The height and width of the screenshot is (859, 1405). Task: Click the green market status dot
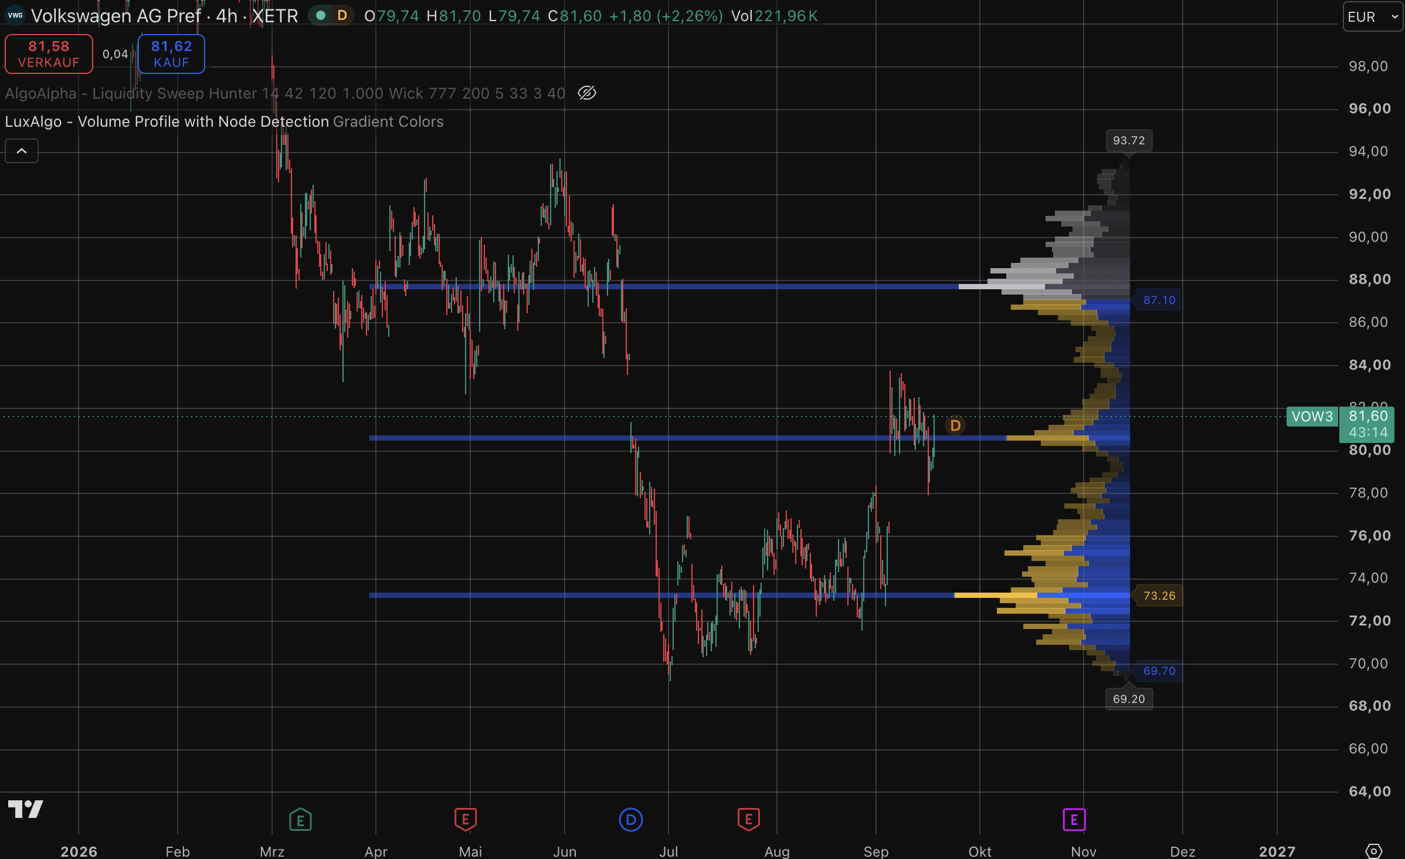(x=320, y=16)
